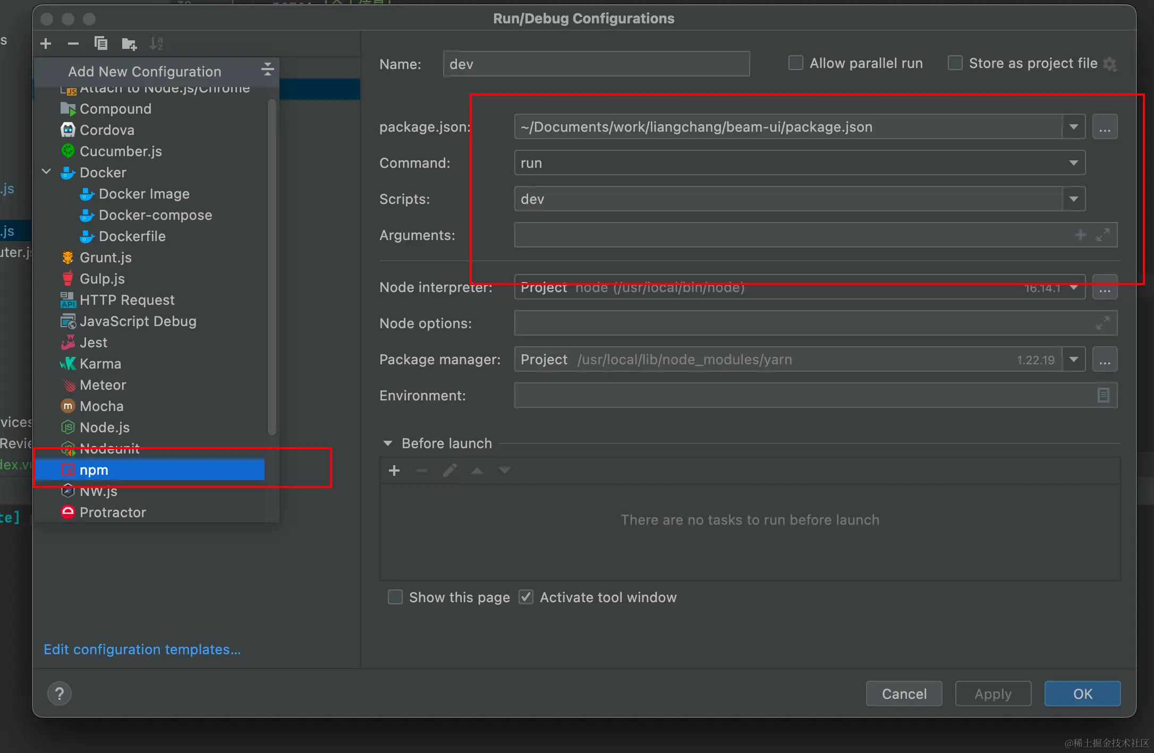Enable Allow parallel run checkbox

coord(795,63)
